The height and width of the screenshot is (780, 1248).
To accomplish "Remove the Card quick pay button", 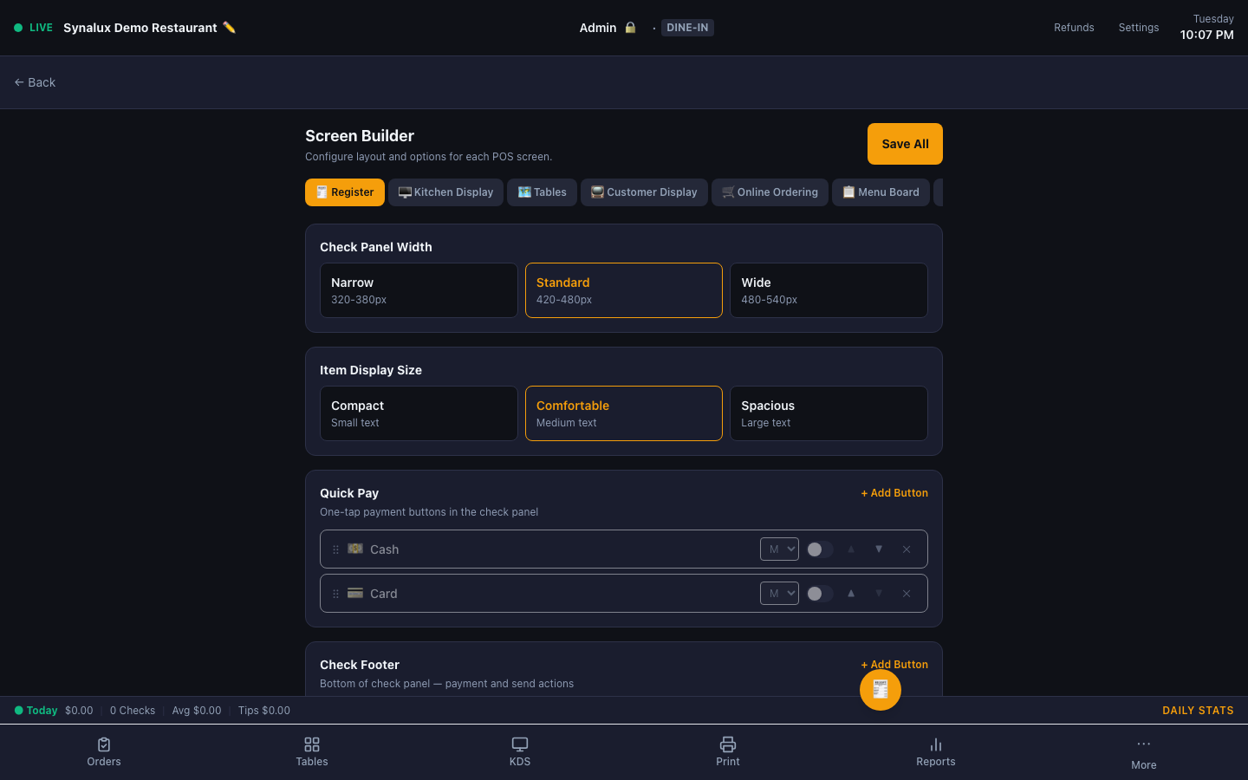I will tap(907, 594).
